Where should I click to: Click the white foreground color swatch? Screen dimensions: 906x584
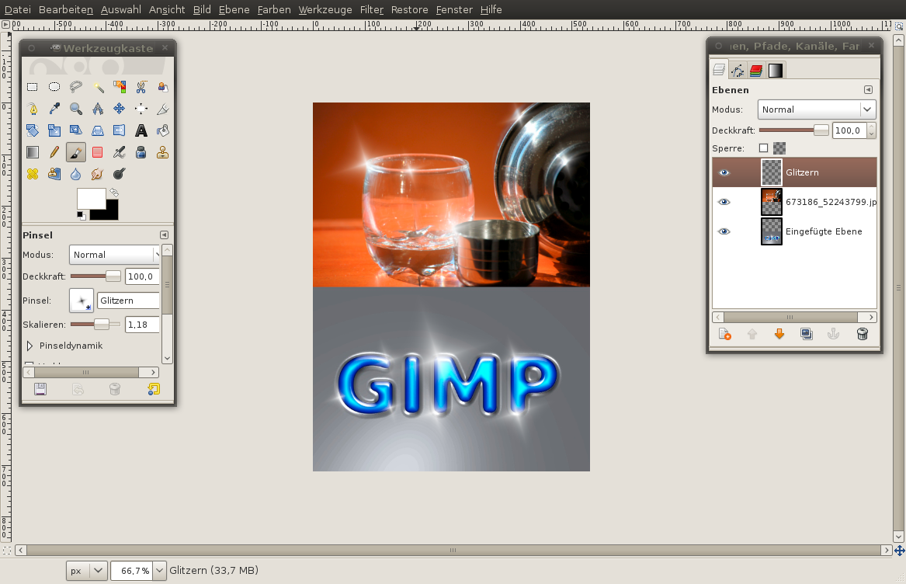pyautogui.click(x=92, y=198)
